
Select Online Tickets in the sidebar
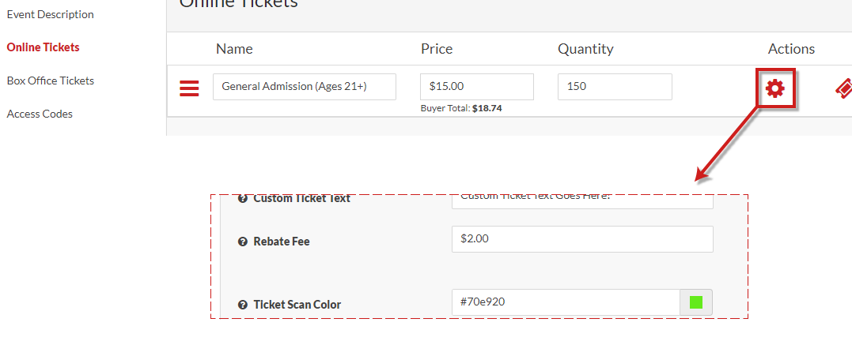(x=43, y=47)
